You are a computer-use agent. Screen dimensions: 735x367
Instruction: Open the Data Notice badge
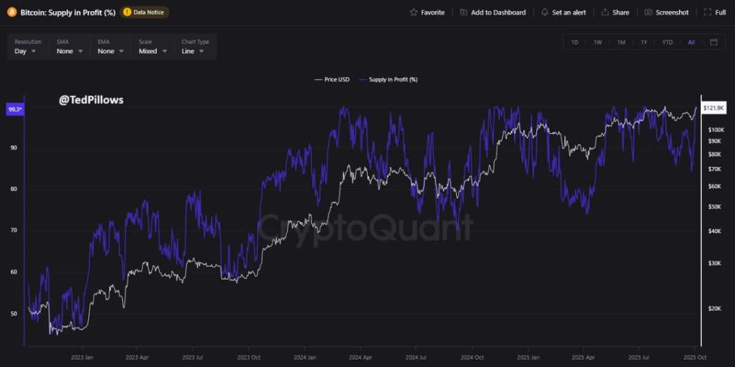point(145,12)
